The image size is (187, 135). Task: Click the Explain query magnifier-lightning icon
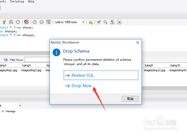coord(11,22)
